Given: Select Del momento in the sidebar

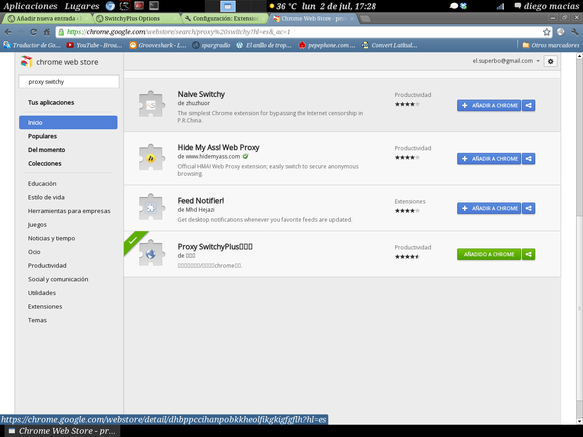Looking at the screenshot, I should [x=46, y=150].
